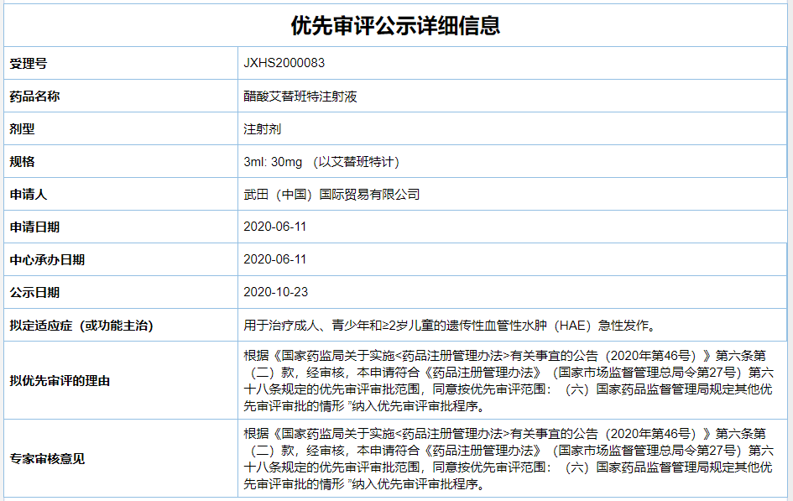
Task: Click the acceptance number JXHS2000083
Action: pos(284,64)
